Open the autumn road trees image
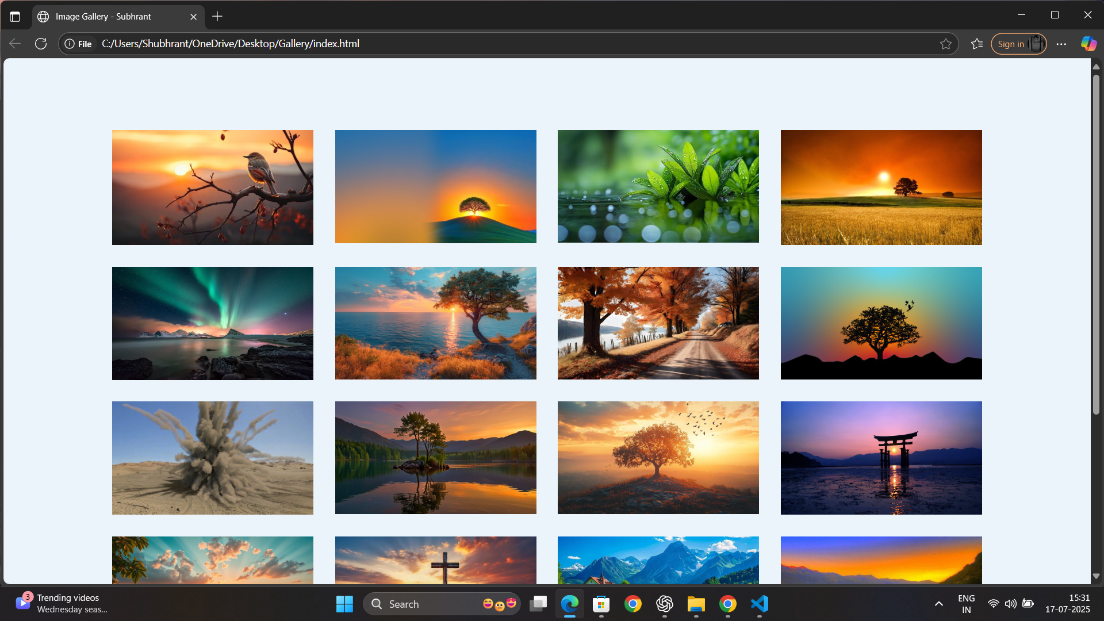This screenshot has height=621, width=1104. tap(658, 323)
